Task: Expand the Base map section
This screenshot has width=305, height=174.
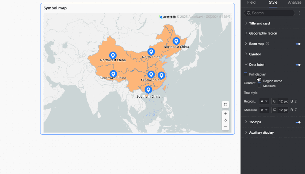Action: coord(246,44)
